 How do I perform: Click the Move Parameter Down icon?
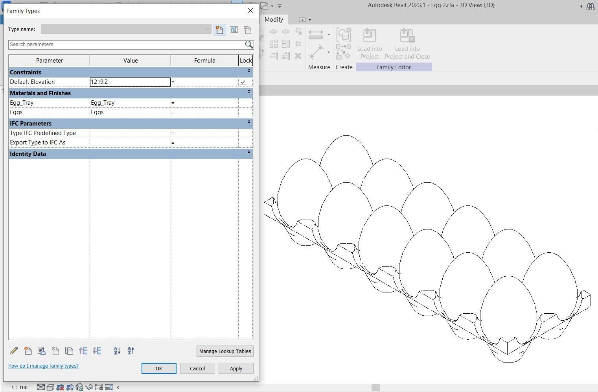(97, 351)
